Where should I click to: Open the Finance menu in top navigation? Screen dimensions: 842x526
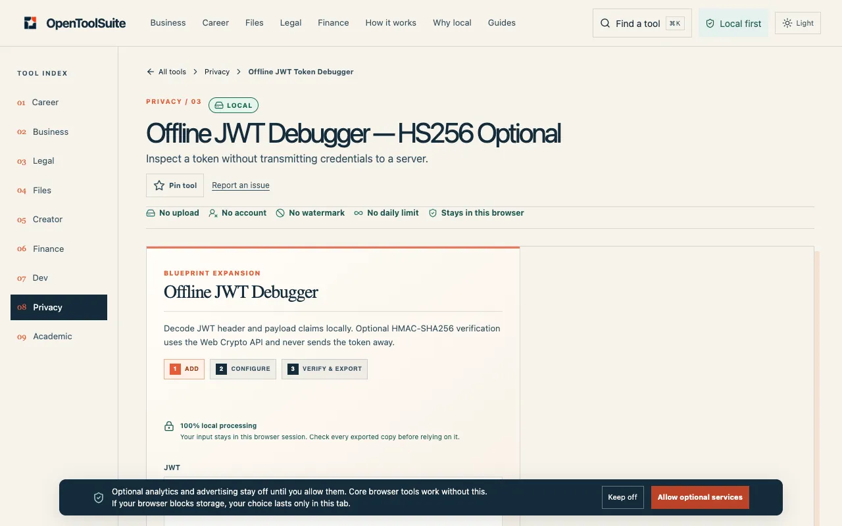tap(334, 22)
